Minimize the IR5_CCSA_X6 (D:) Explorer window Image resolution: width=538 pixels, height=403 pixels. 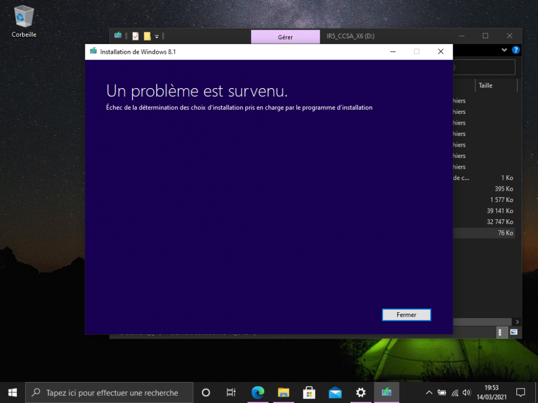coord(462,35)
